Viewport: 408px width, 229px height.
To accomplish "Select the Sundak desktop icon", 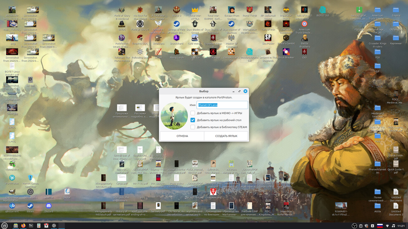I will coord(30,80).
